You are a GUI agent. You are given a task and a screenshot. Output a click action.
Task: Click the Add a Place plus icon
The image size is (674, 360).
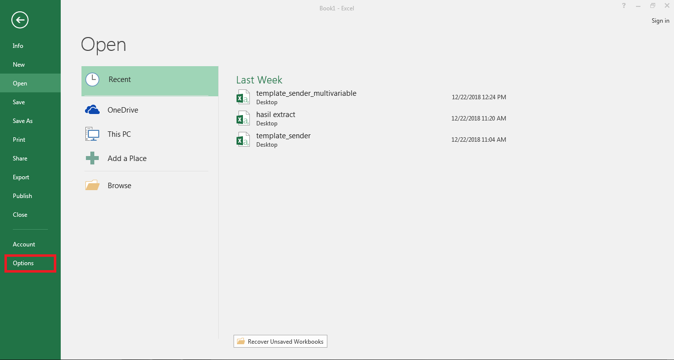point(92,159)
